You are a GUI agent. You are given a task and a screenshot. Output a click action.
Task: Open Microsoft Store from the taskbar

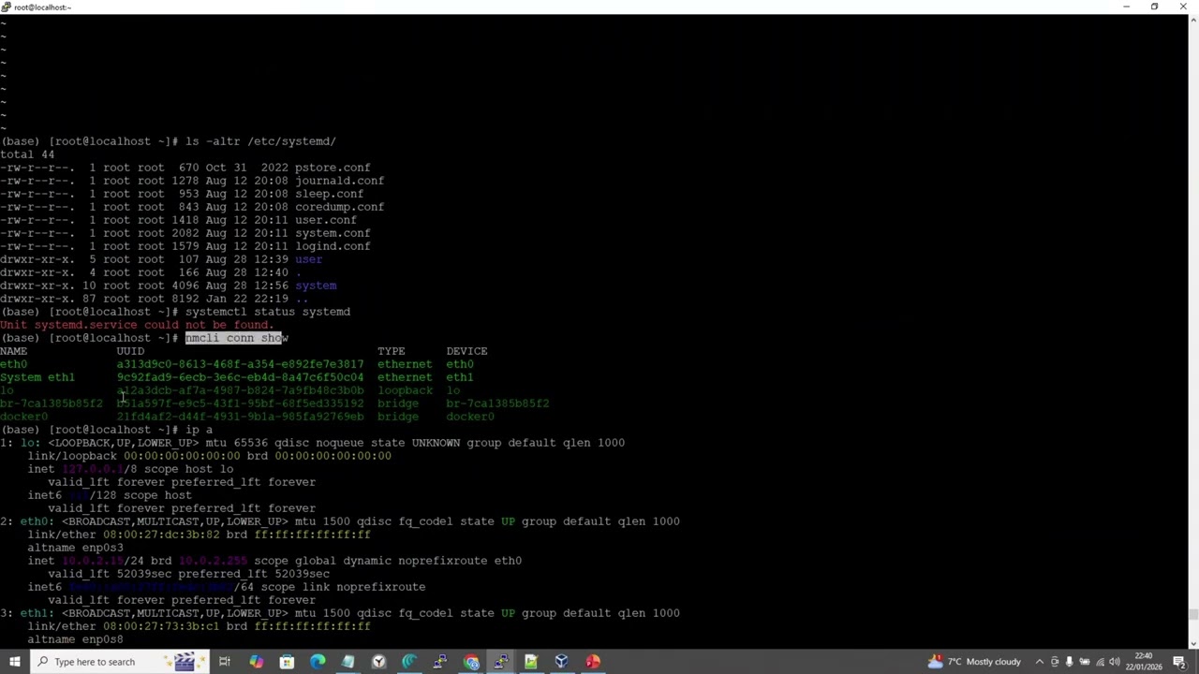click(x=287, y=662)
